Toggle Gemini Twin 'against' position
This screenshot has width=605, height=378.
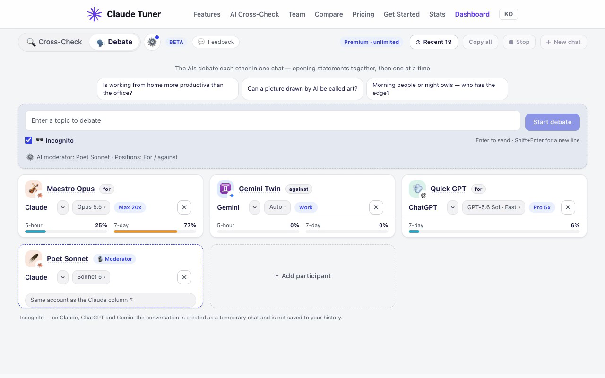coord(299,189)
